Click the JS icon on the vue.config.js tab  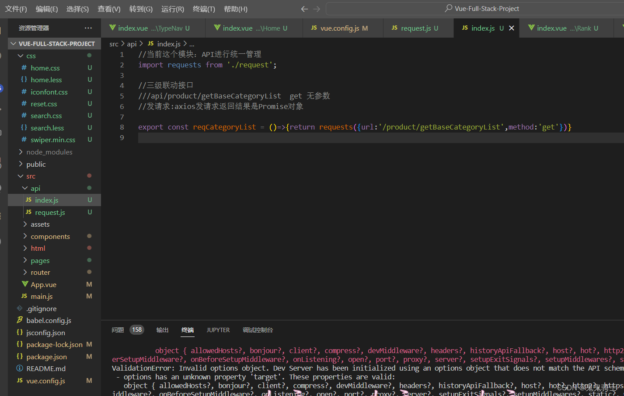pyautogui.click(x=314, y=28)
